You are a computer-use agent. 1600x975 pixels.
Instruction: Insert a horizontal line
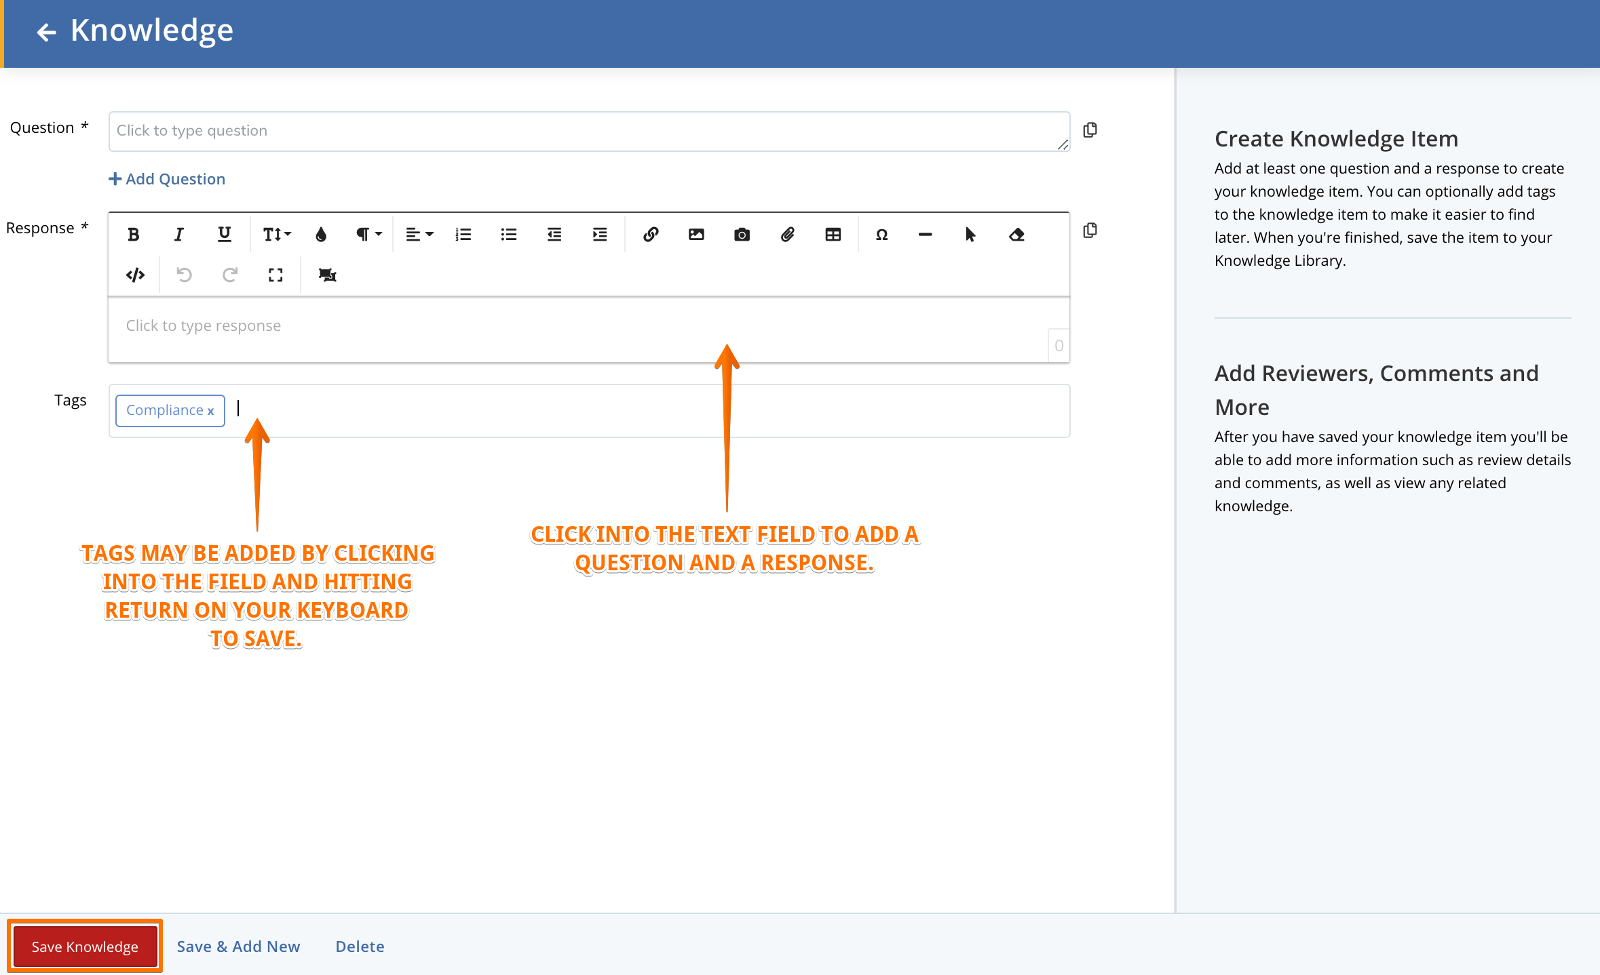click(x=926, y=235)
